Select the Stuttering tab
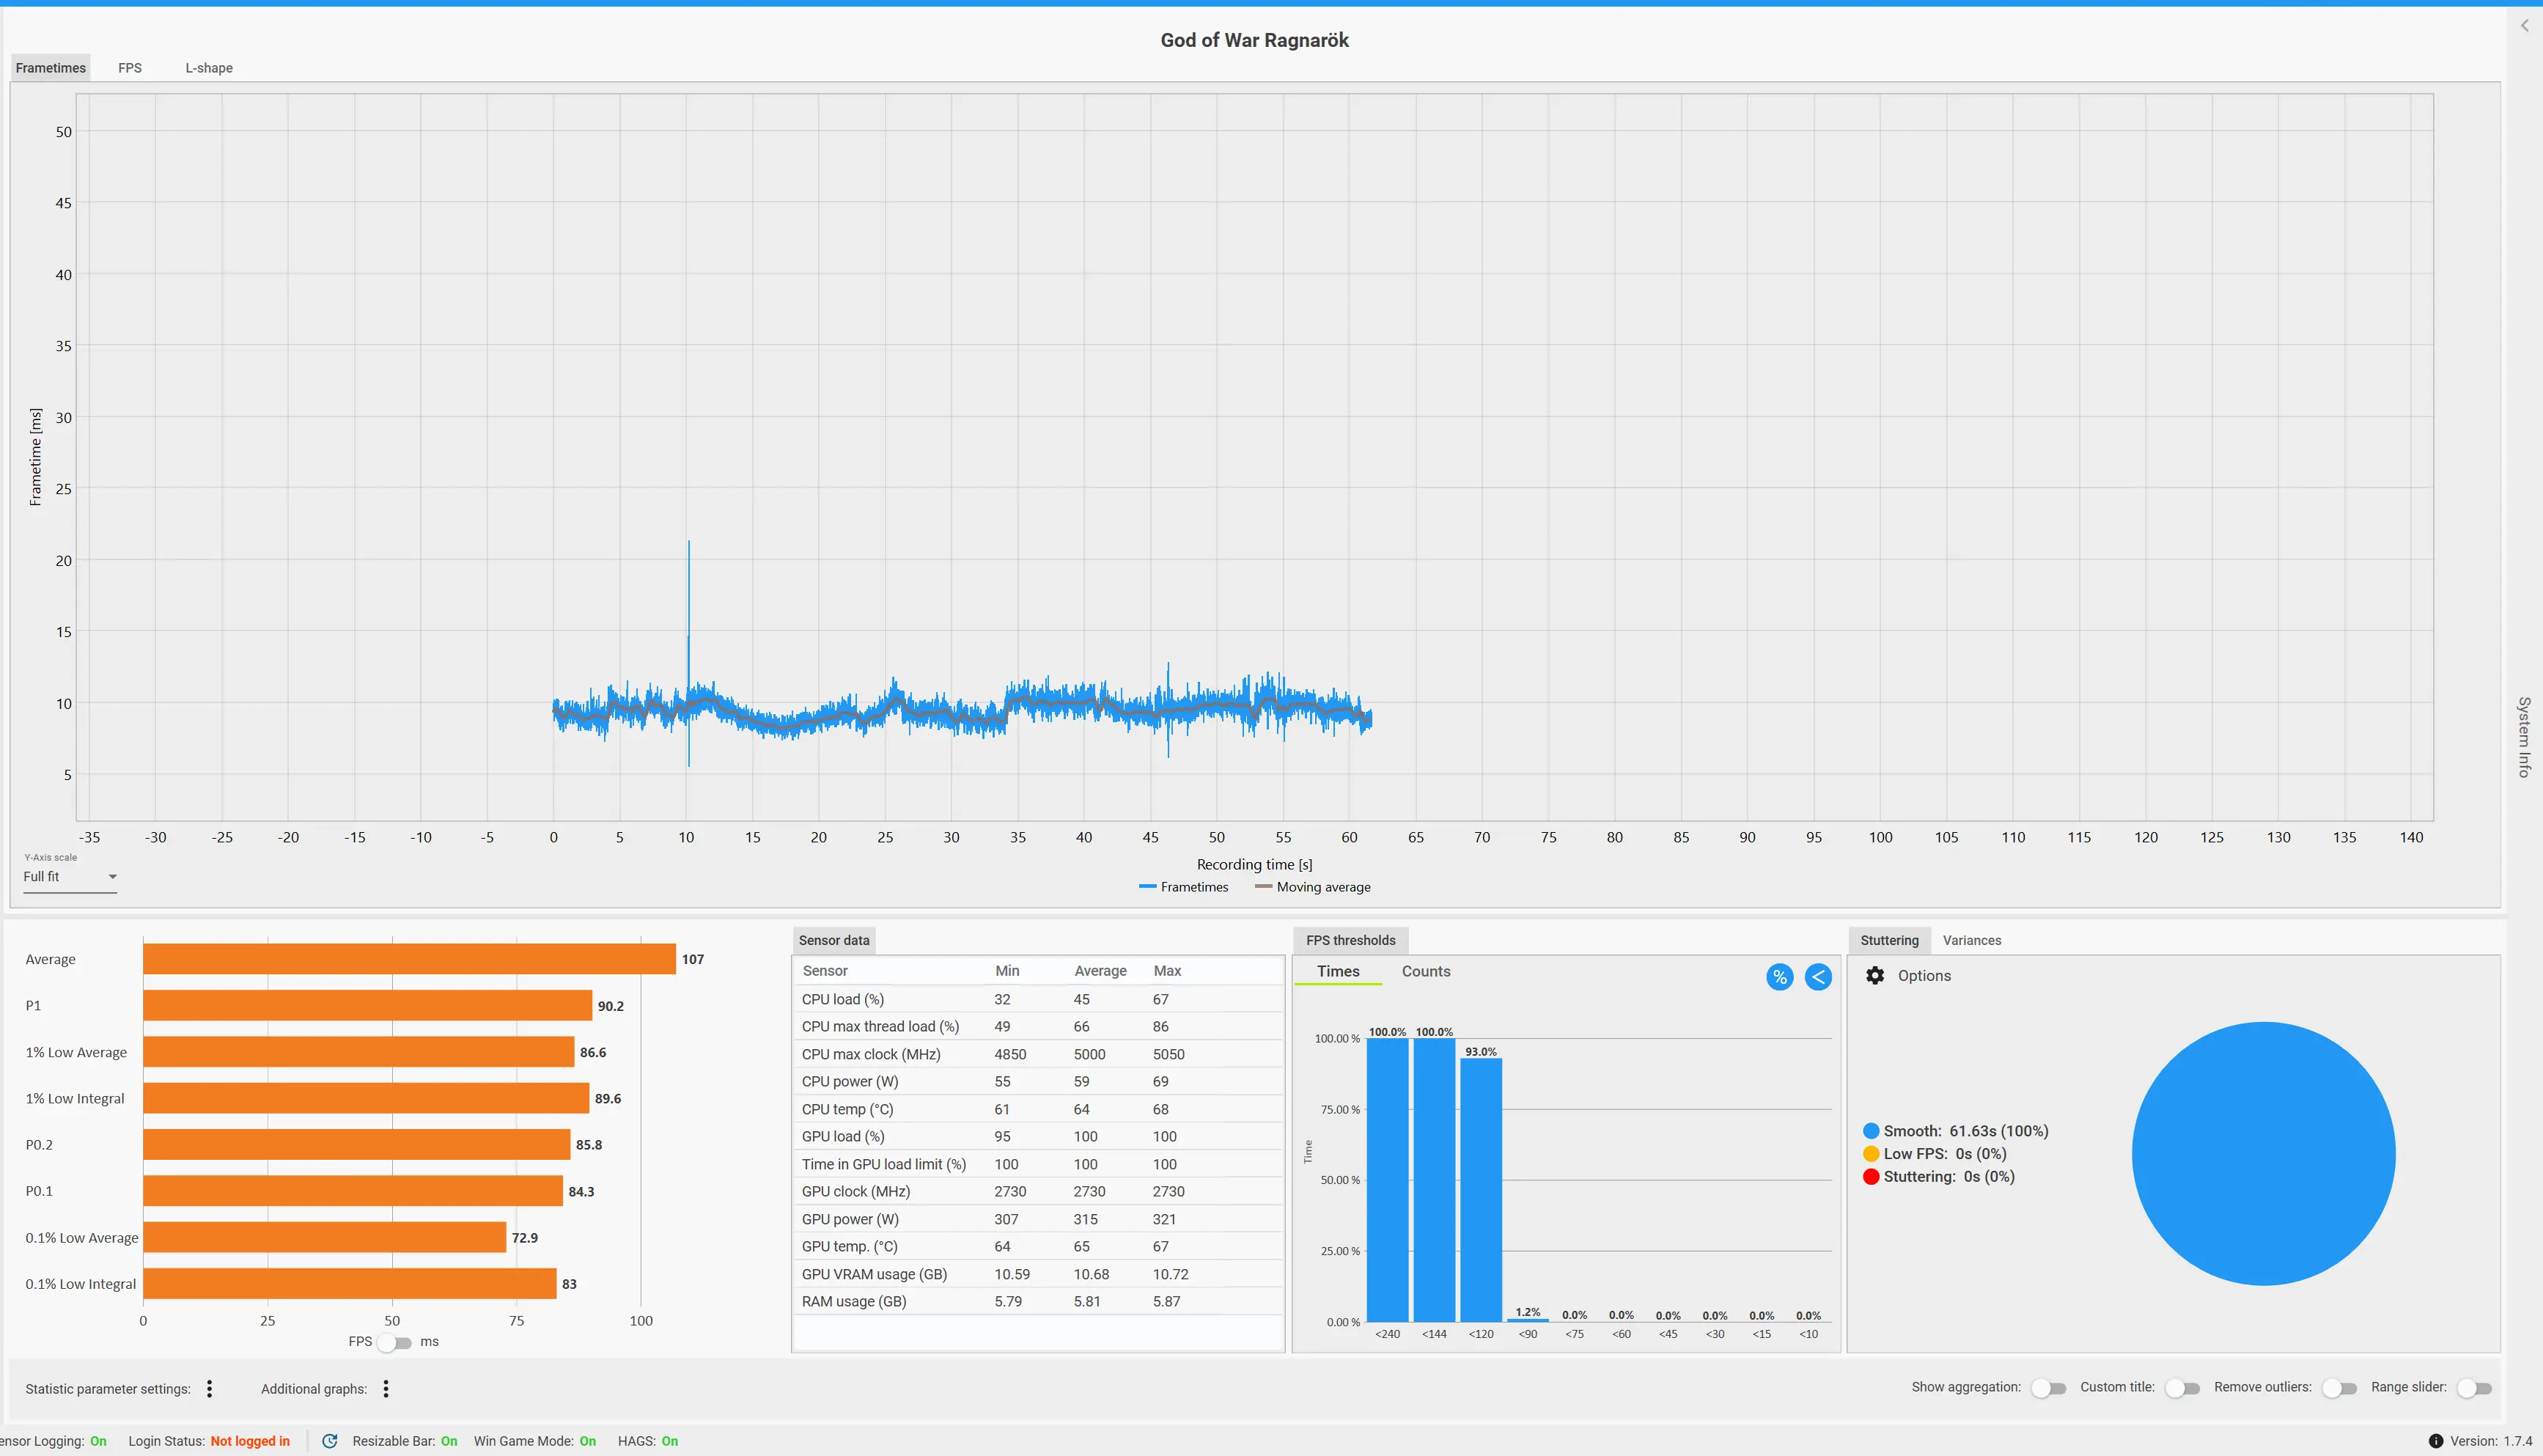Image resolution: width=2543 pixels, height=1456 pixels. tap(1889, 940)
